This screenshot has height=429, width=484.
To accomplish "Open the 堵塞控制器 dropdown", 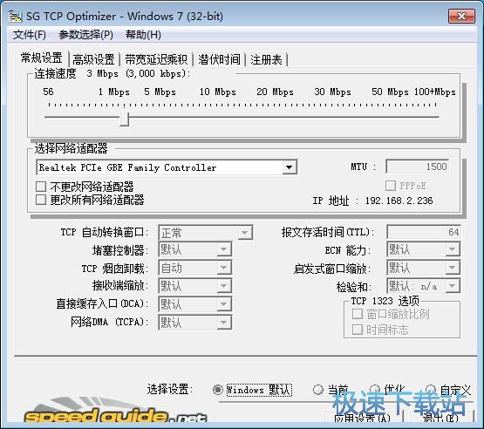I will pos(195,249).
